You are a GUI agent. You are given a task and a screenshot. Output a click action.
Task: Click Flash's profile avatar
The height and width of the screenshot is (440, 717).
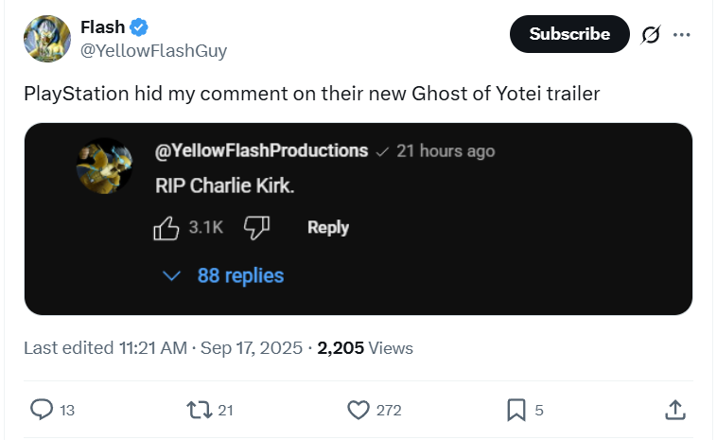coord(45,39)
